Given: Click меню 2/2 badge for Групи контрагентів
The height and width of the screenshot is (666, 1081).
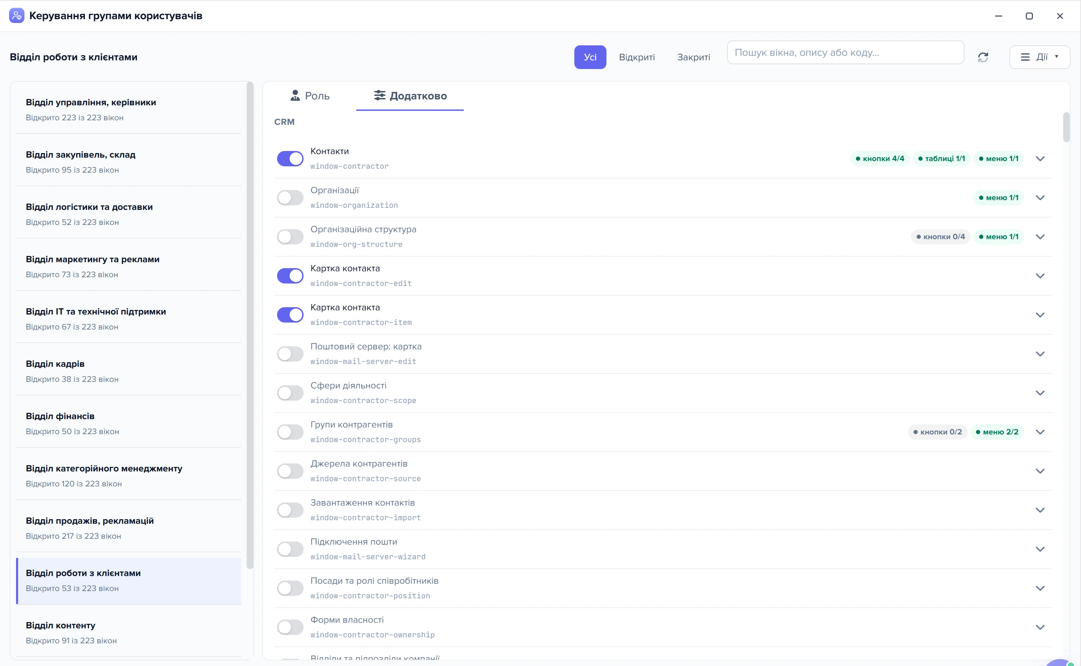Looking at the screenshot, I should pos(997,432).
